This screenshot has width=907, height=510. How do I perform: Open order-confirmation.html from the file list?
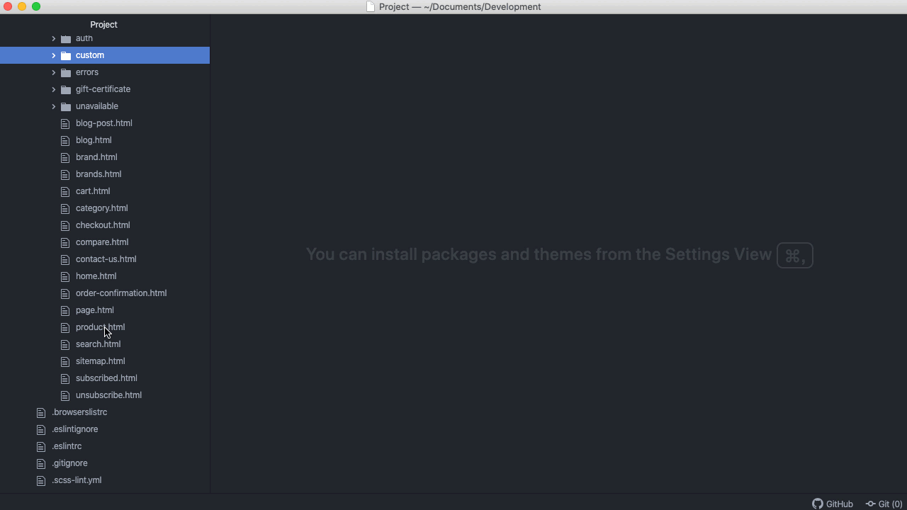(120, 293)
